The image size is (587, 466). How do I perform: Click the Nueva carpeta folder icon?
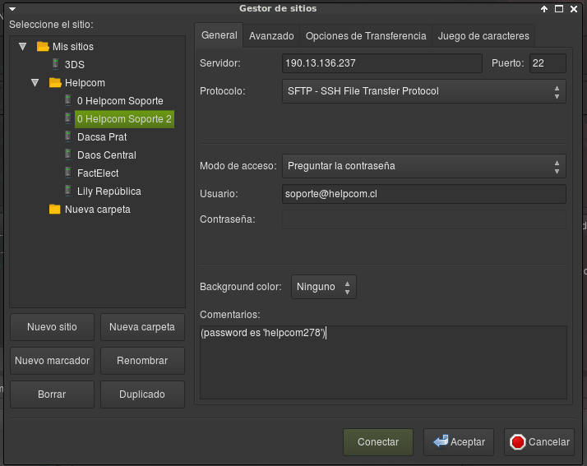(54, 210)
